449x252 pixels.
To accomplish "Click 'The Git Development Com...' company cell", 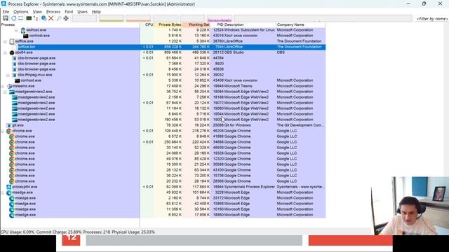I will pyautogui.click(x=300, y=125).
